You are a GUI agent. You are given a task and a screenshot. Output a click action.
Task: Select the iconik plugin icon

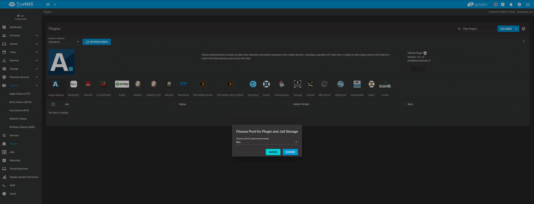(385, 85)
